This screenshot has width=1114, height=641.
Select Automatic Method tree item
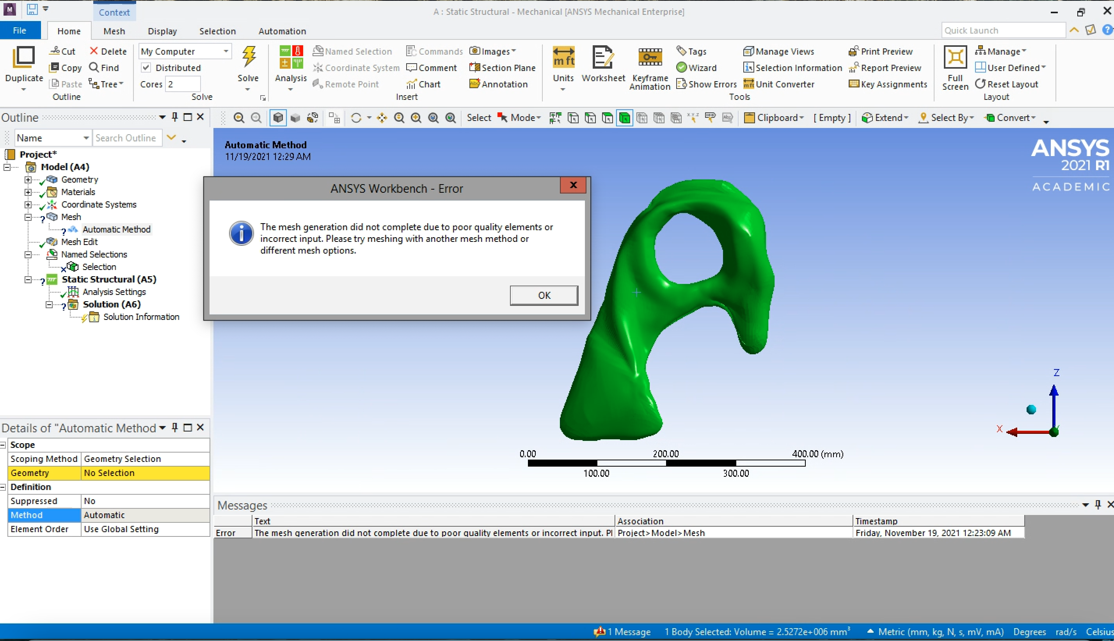(x=116, y=229)
